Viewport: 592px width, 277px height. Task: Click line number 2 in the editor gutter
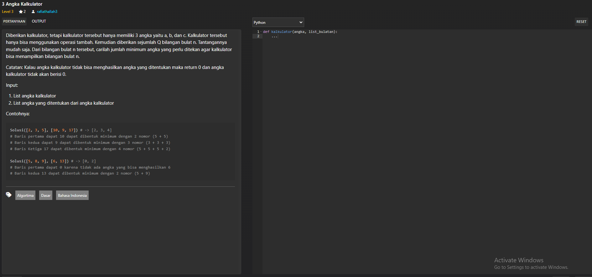click(x=258, y=36)
